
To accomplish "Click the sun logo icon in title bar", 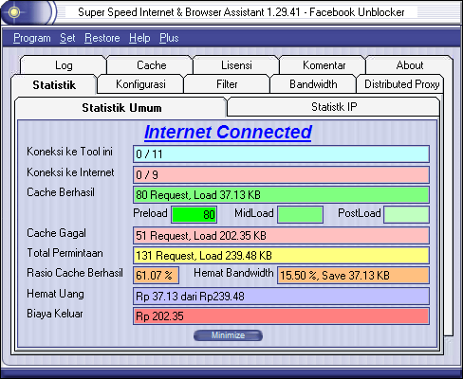I will tap(14, 12).
